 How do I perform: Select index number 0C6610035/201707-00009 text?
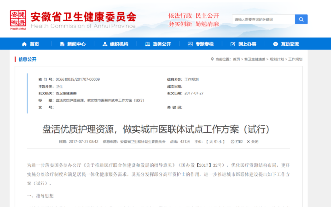(78, 79)
